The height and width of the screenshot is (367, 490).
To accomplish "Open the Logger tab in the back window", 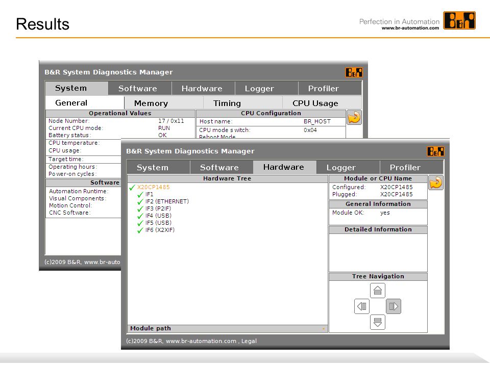I will 266,89.
